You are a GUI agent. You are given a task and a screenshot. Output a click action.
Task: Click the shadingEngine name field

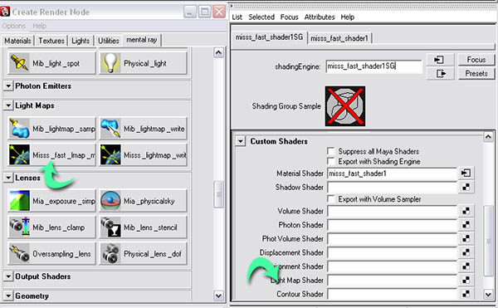point(373,66)
